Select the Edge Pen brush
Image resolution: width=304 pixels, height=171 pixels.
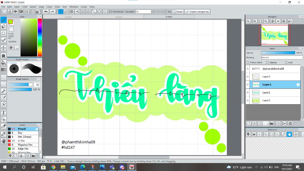pyautogui.click(x=23, y=149)
